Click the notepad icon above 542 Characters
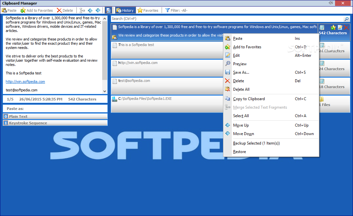Viewport: 353px width, 216px height. 322,27
